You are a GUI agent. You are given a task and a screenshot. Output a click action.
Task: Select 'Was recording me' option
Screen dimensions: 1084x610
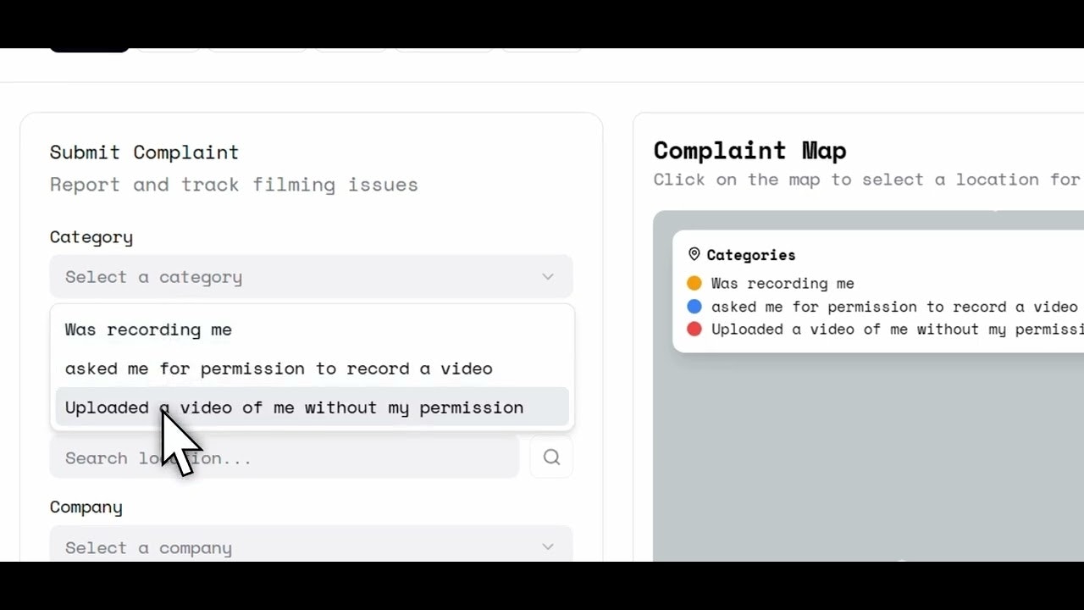pyautogui.click(x=312, y=330)
